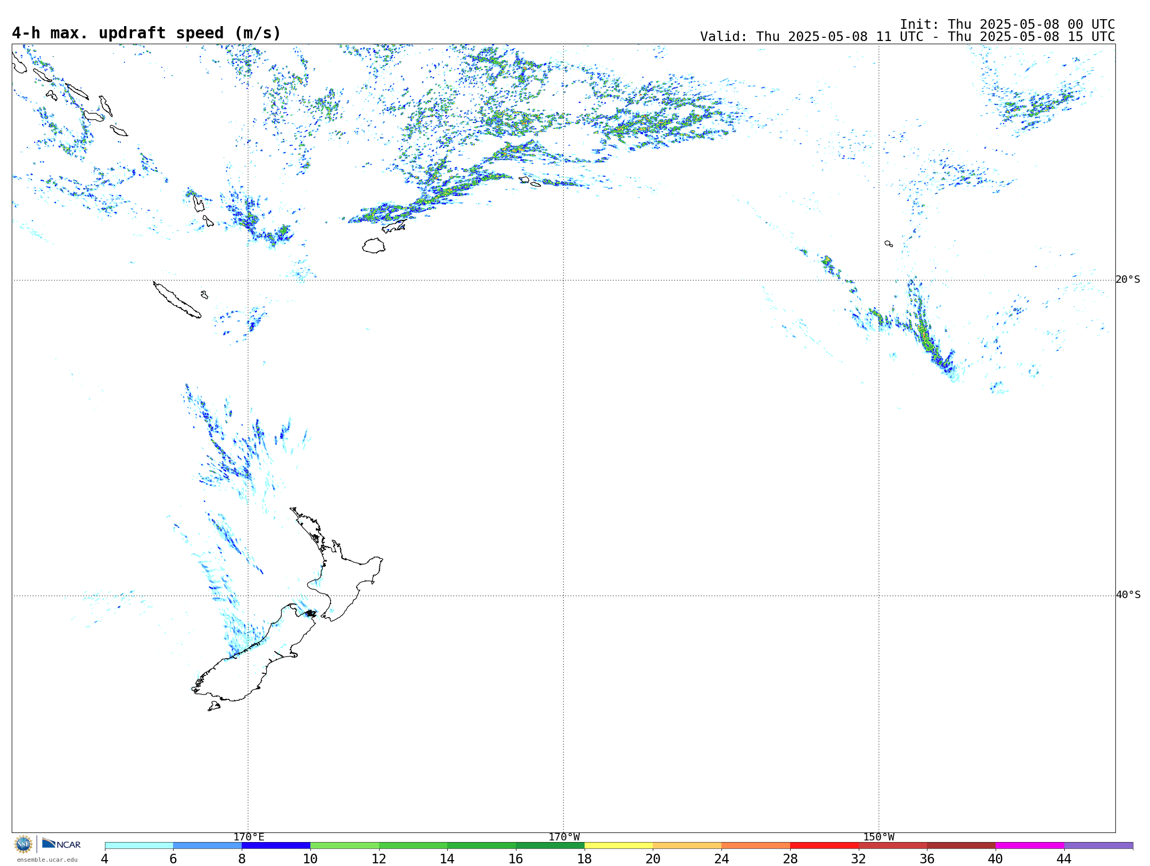Click the New Caledonia island outline
The width and height of the screenshot is (1150, 866).
177,300
